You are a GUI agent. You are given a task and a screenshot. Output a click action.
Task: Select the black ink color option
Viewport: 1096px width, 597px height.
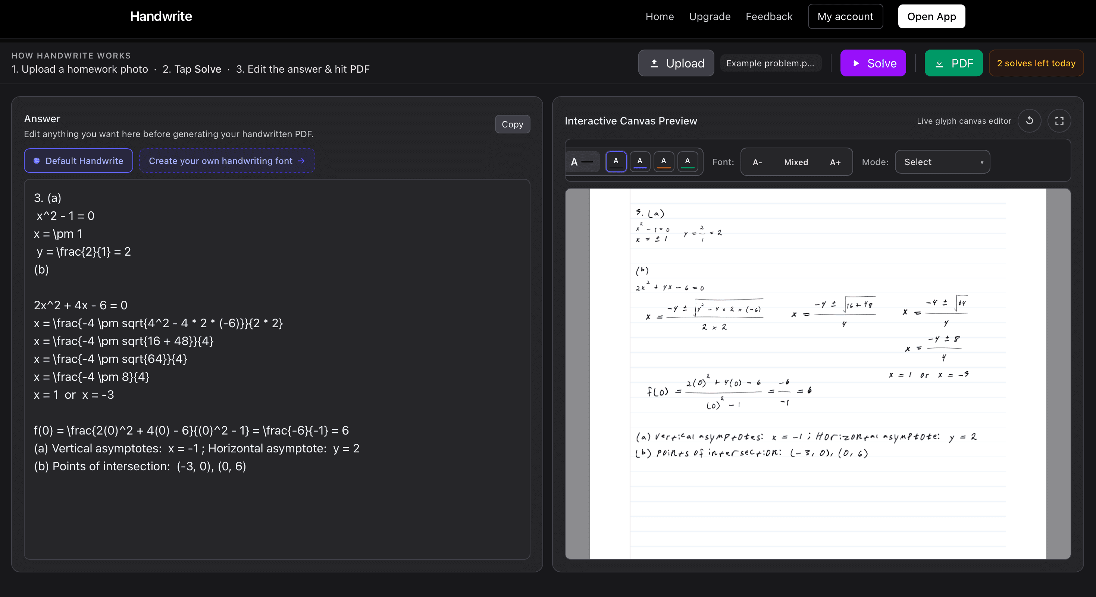616,161
